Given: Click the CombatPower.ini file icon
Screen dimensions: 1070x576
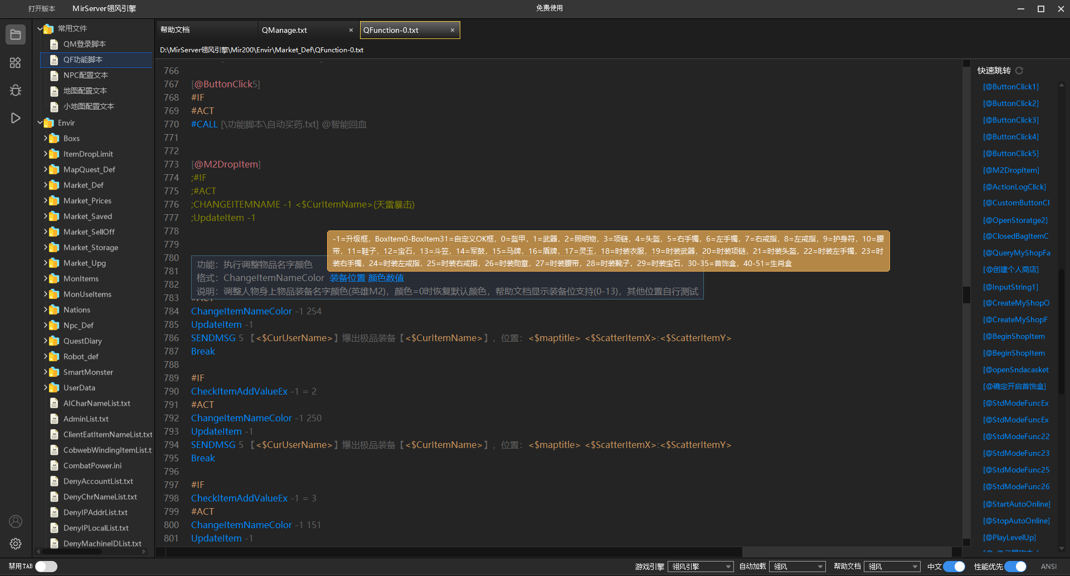Looking at the screenshot, I should pyautogui.click(x=54, y=465).
